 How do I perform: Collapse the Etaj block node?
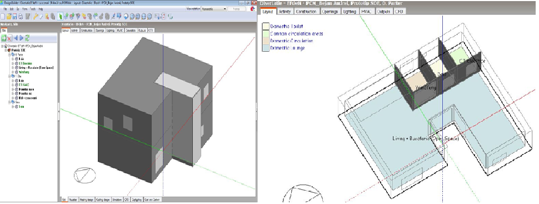click(9, 76)
